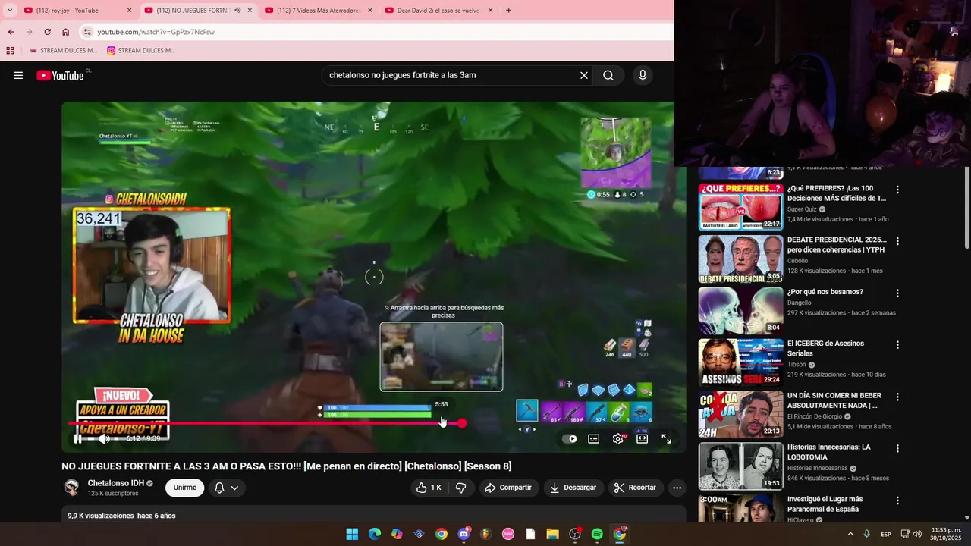Image resolution: width=971 pixels, height=546 pixels.
Task: Open more options for El ICEBERG video
Action: [897, 345]
